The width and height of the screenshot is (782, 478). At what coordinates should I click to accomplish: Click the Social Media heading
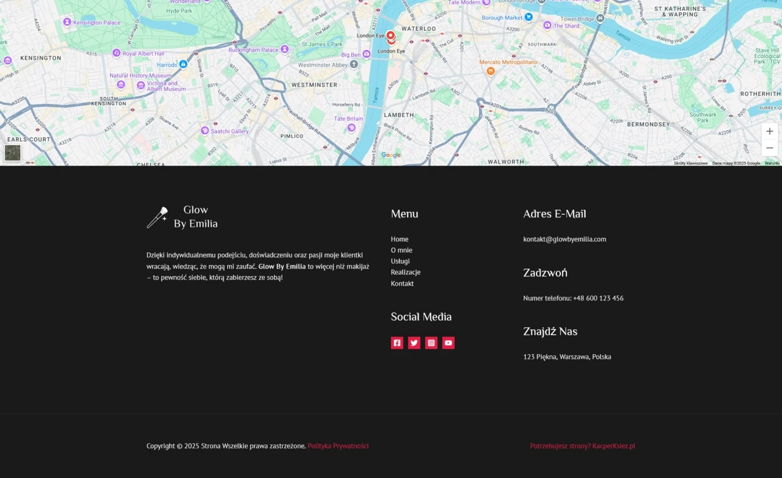(421, 317)
